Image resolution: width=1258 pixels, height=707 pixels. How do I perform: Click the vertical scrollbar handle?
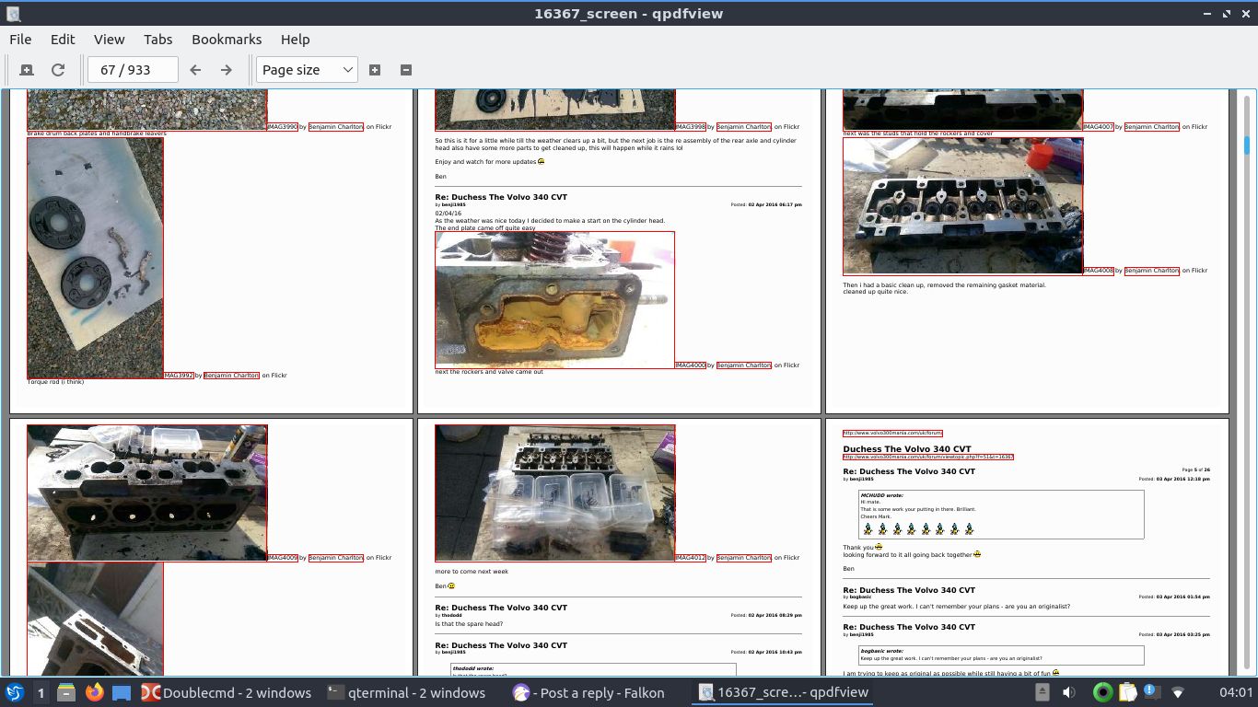click(1248, 145)
